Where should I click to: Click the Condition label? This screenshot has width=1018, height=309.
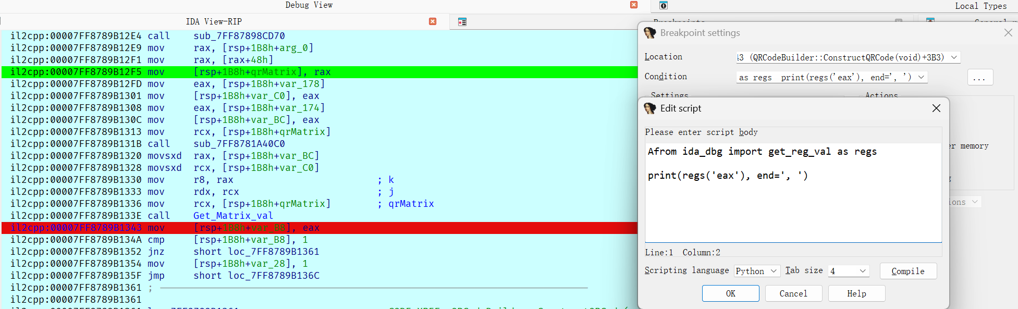(666, 77)
